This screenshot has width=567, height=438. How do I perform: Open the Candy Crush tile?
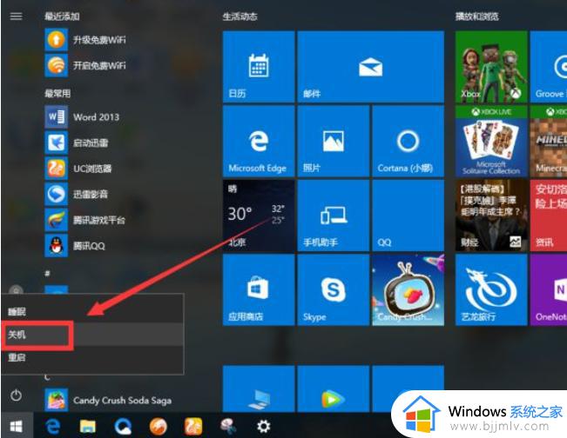408,289
